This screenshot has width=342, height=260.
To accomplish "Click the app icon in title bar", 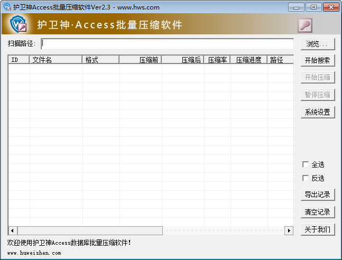I will pos(7,7).
